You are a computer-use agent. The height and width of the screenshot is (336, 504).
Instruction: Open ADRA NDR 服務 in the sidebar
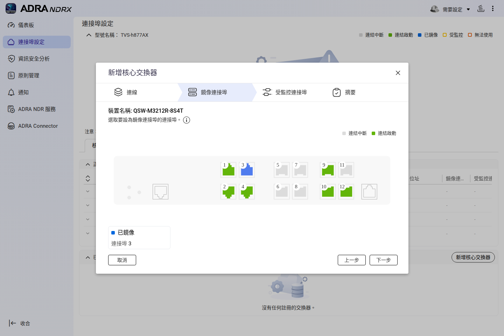click(37, 109)
